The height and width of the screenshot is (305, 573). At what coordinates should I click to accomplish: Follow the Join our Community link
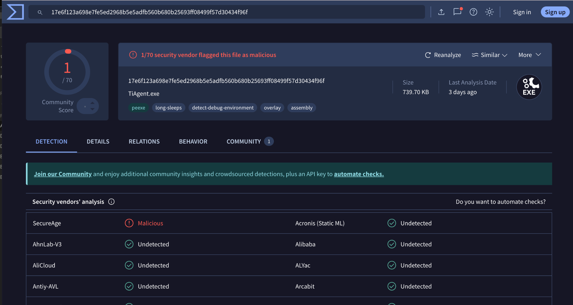63,174
